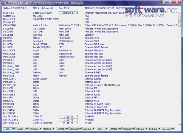The image size is (183, 133).
Task: Open the arrow menu beside OK
Action: (14, 129)
